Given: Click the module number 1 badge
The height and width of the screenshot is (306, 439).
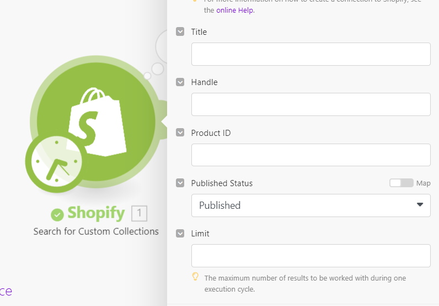Looking at the screenshot, I should pyautogui.click(x=140, y=213).
